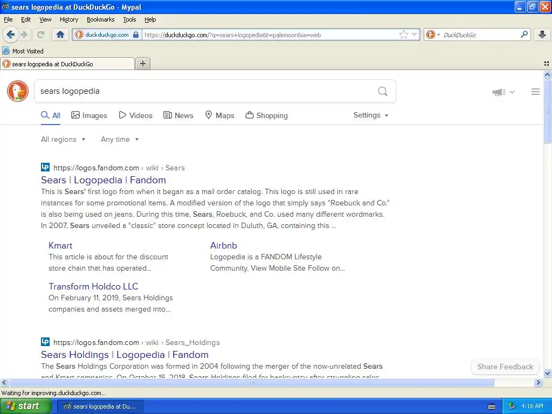Open the View menu

(45, 19)
